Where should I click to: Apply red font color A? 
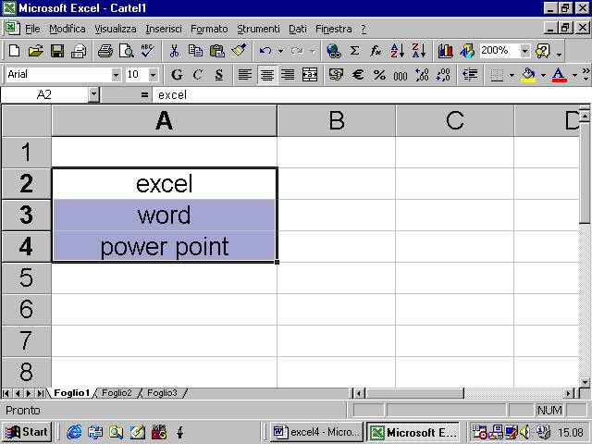click(559, 75)
